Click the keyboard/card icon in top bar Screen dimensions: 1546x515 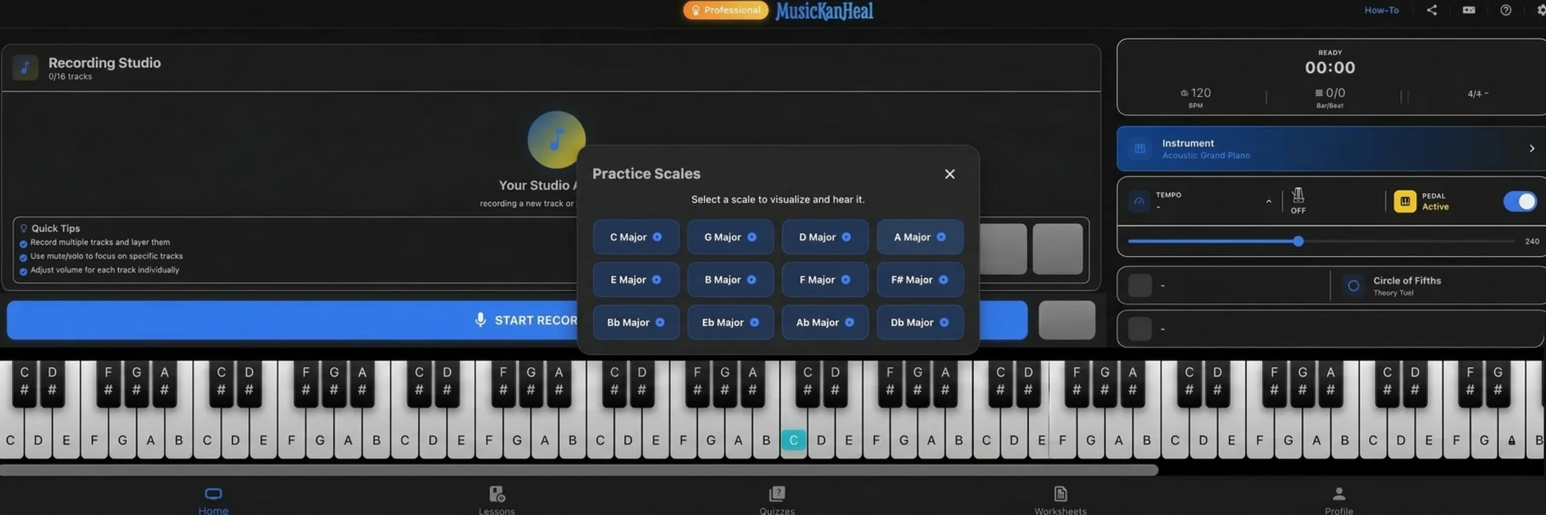1469,10
